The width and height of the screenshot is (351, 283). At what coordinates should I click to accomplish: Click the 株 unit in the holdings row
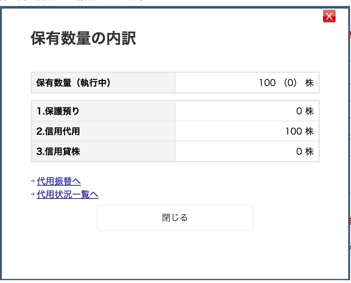tap(309, 83)
